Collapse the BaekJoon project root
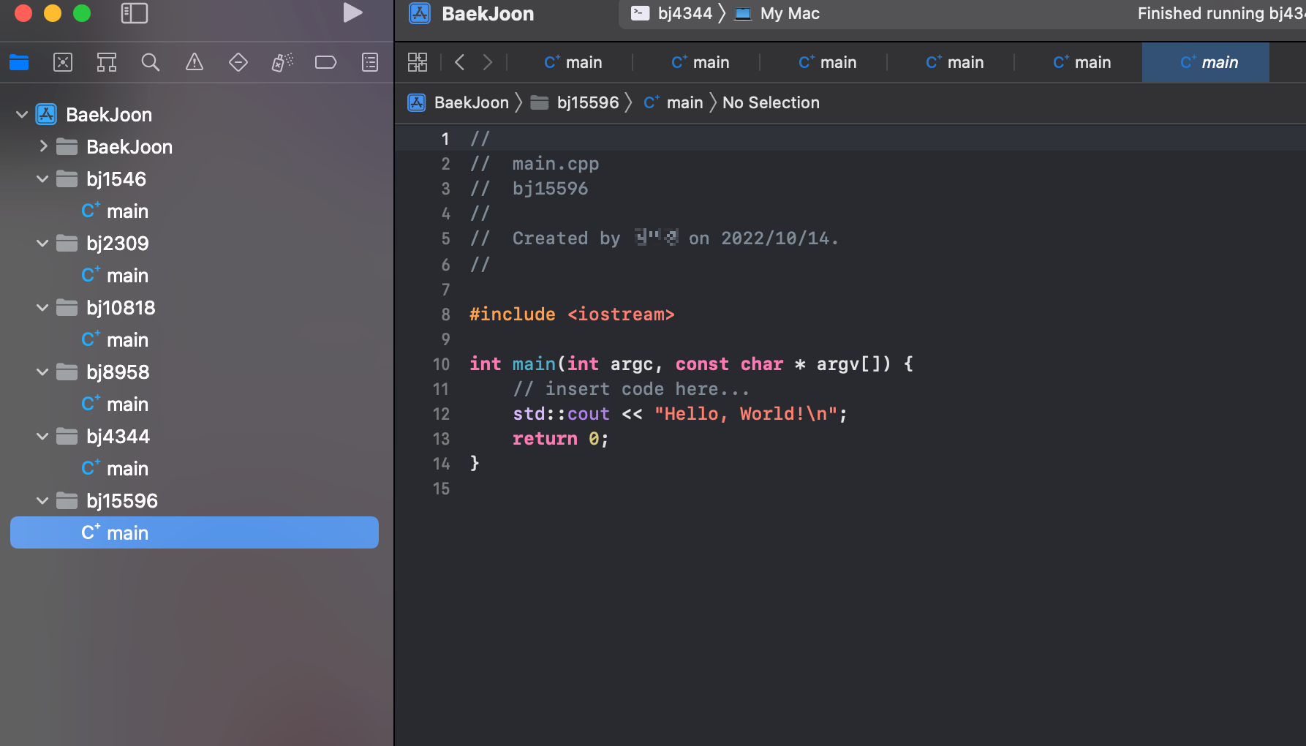 (x=22, y=115)
